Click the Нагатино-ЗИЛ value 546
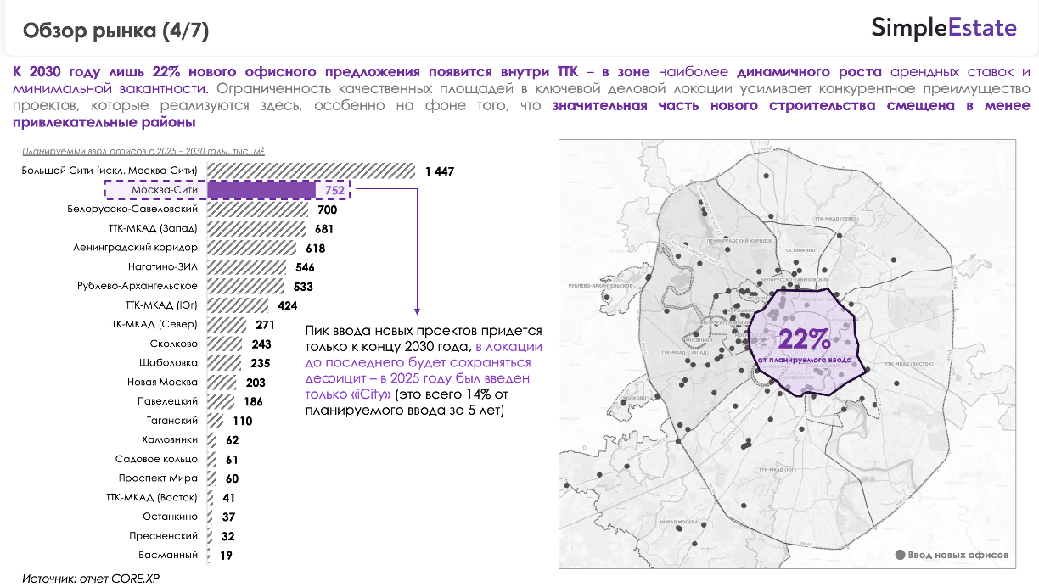The image size is (1039, 587). click(x=305, y=268)
